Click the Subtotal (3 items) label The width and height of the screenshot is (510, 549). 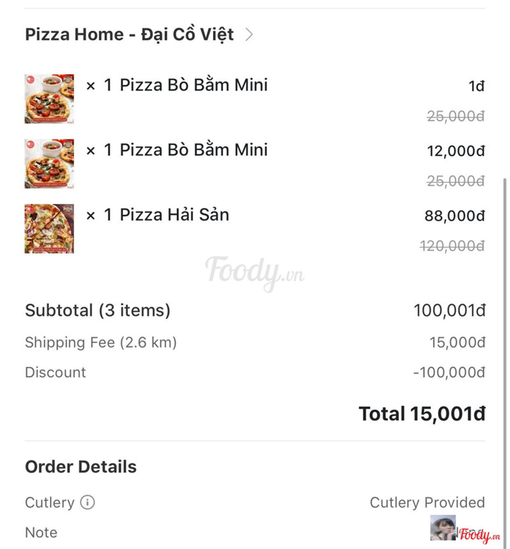tap(98, 311)
